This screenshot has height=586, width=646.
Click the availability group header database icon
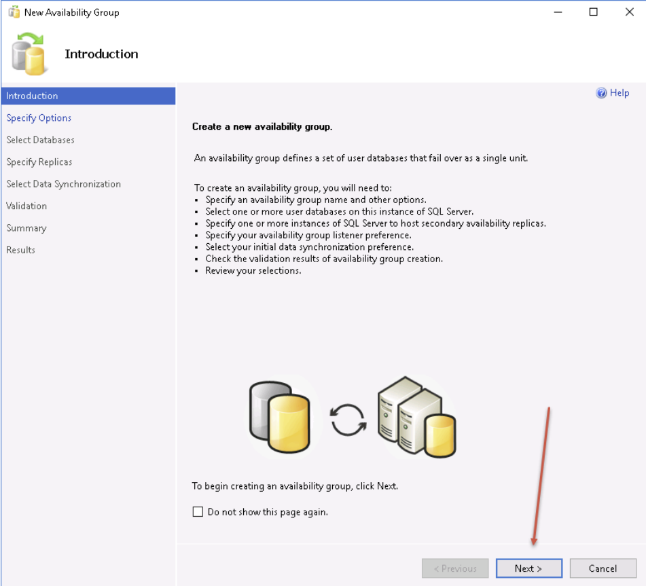(29, 54)
